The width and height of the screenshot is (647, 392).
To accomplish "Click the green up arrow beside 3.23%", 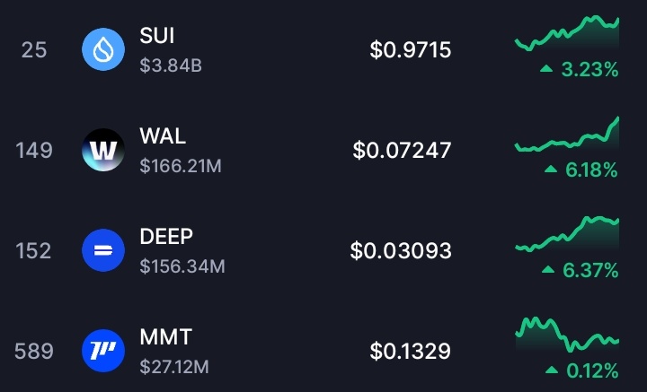I will click(x=545, y=69).
